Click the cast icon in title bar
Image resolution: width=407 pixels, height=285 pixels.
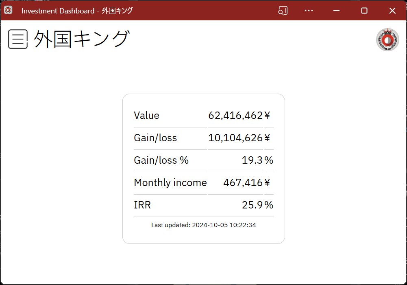tap(283, 11)
